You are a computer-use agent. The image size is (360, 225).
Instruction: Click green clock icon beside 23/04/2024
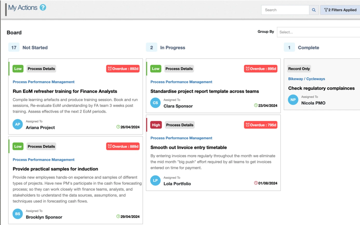pyautogui.click(x=256, y=105)
